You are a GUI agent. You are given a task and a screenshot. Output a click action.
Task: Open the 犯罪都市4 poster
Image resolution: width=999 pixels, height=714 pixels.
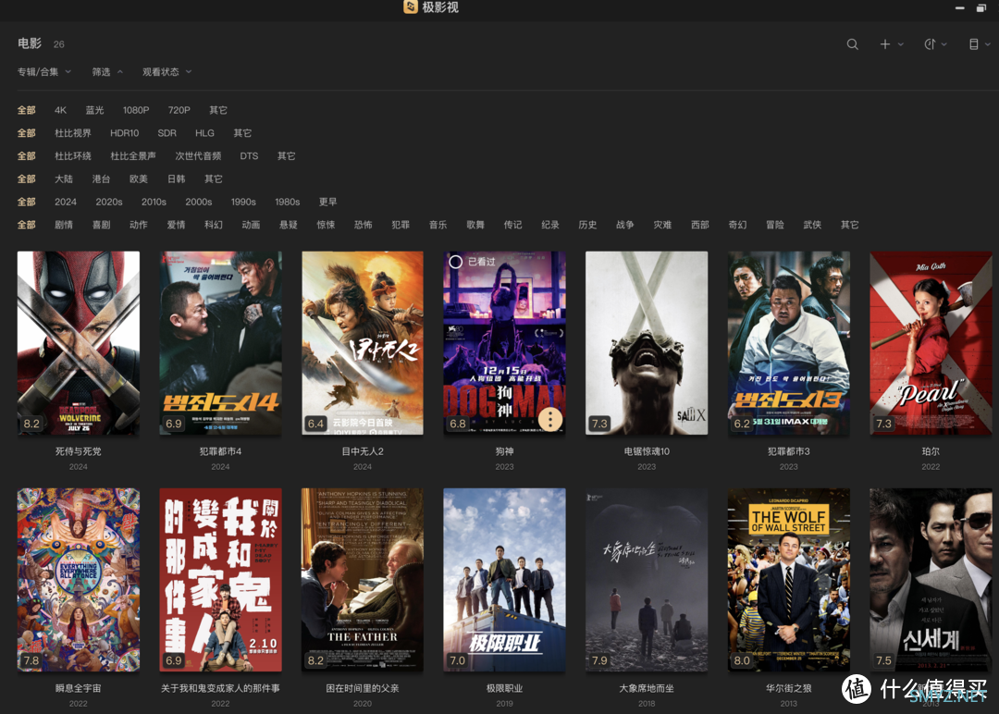click(220, 343)
